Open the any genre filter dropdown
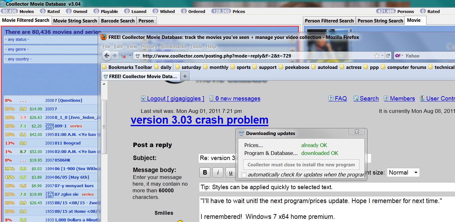 point(51,49)
